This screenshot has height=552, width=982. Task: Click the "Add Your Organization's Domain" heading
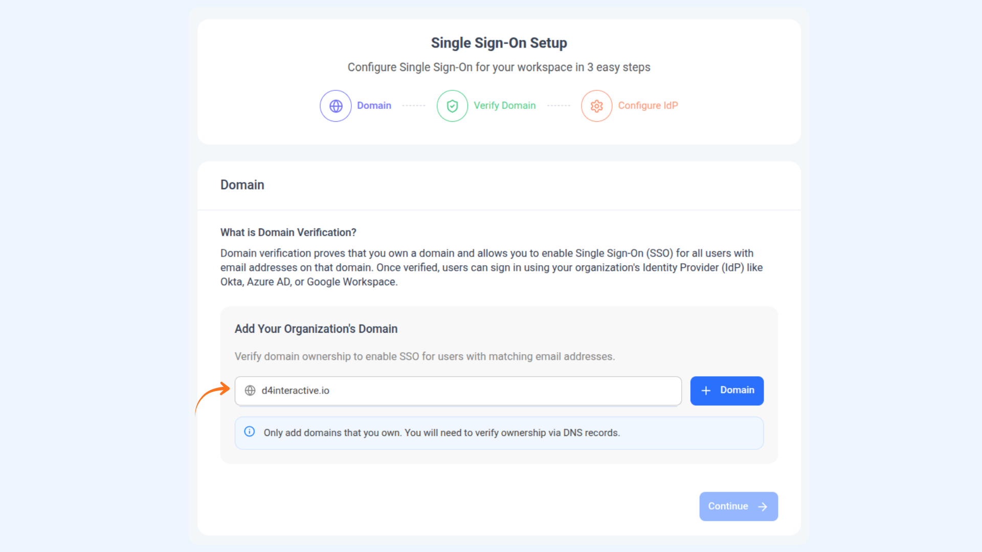(x=316, y=329)
